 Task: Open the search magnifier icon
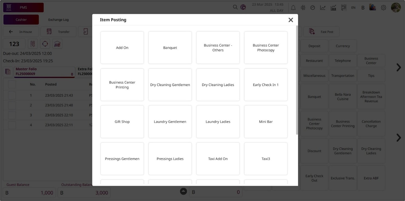click(235, 7)
